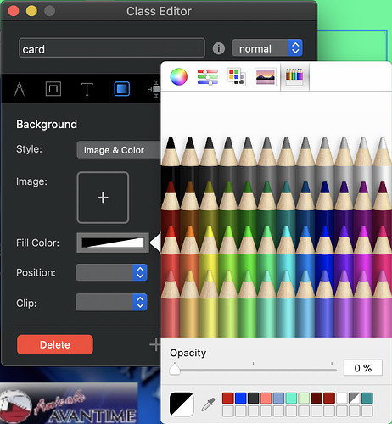Click the Opacity slider handle
392x424 pixels.
[x=175, y=369]
